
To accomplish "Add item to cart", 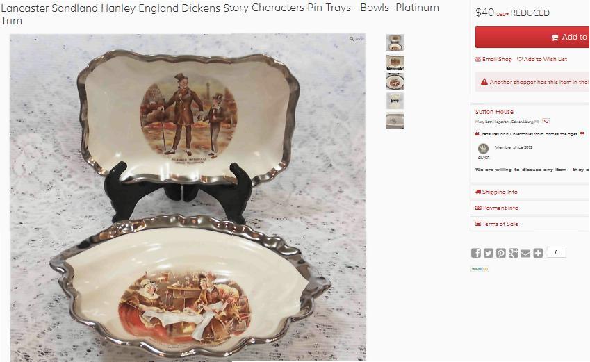I will tap(532, 38).
